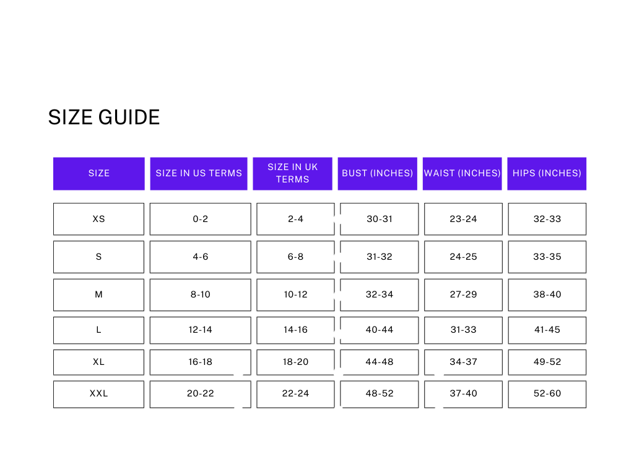The image size is (634, 475).
Task: Click the SIZE GUIDE title
Action: coord(104,118)
